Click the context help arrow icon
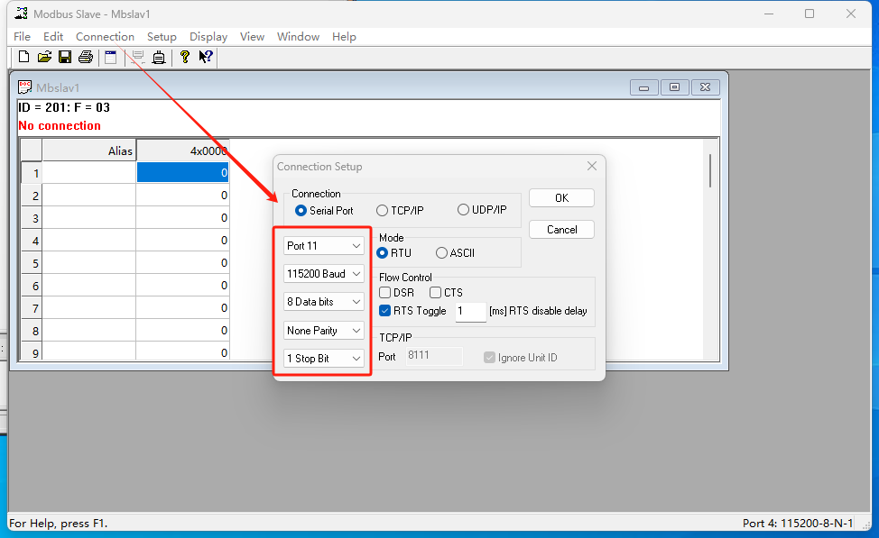The image size is (879, 538). click(x=206, y=58)
